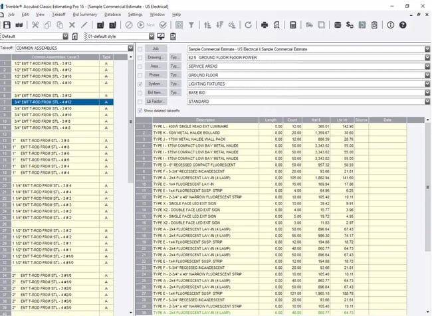The width and height of the screenshot is (432, 316).
Task: Check the Job row checkbox
Action: (x=140, y=49)
